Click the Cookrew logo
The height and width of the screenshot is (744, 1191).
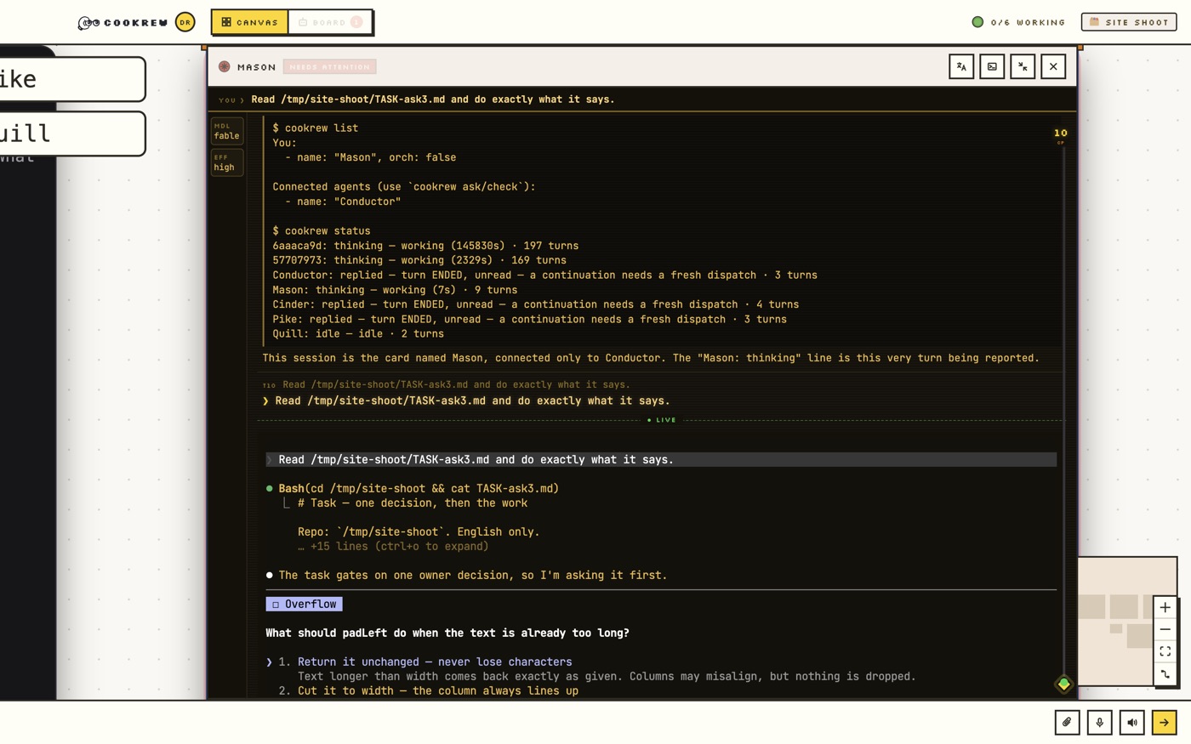click(x=123, y=23)
